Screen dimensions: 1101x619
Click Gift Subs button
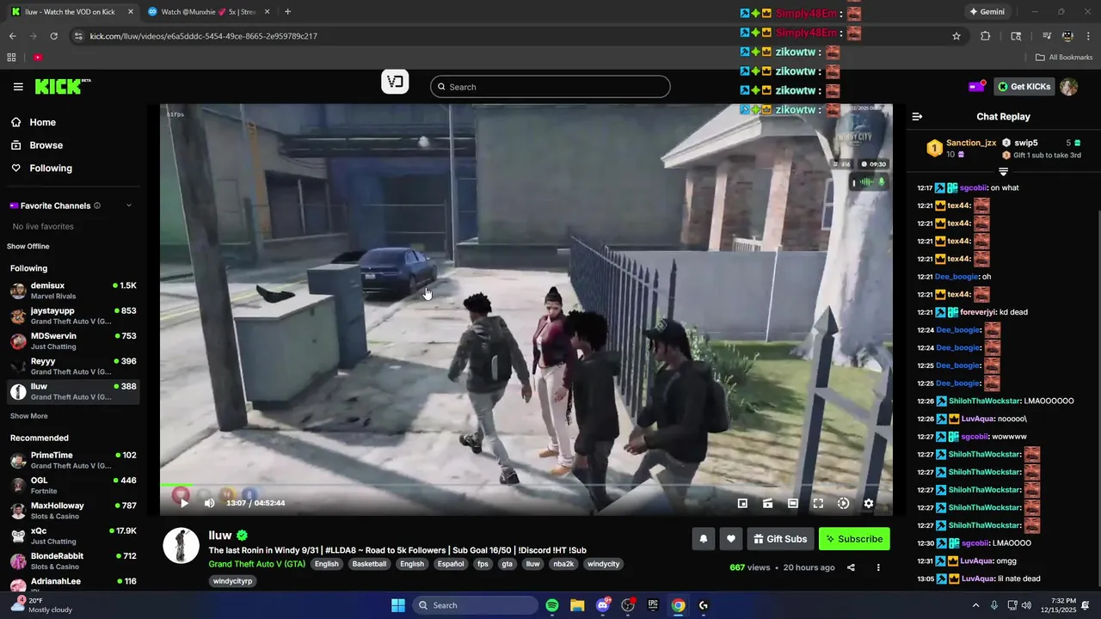780,539
